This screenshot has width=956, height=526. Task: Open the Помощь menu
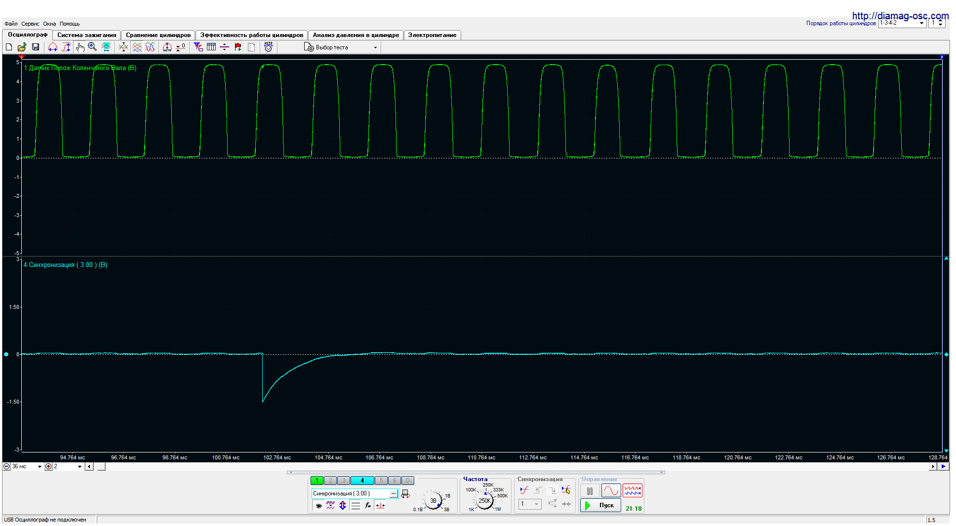pyautogui.click(x=70, y=24)
